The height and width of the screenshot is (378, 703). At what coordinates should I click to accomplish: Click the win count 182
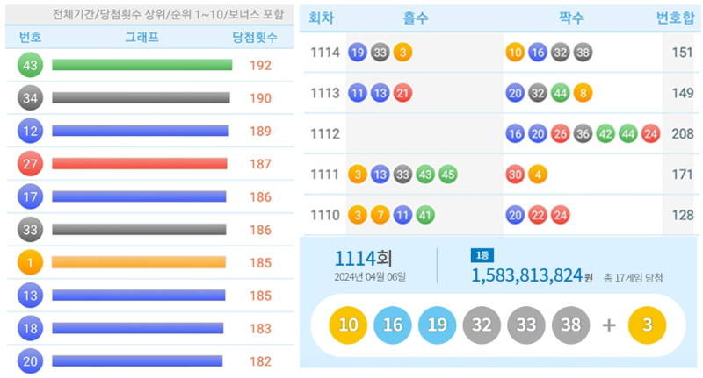[260, 361]
